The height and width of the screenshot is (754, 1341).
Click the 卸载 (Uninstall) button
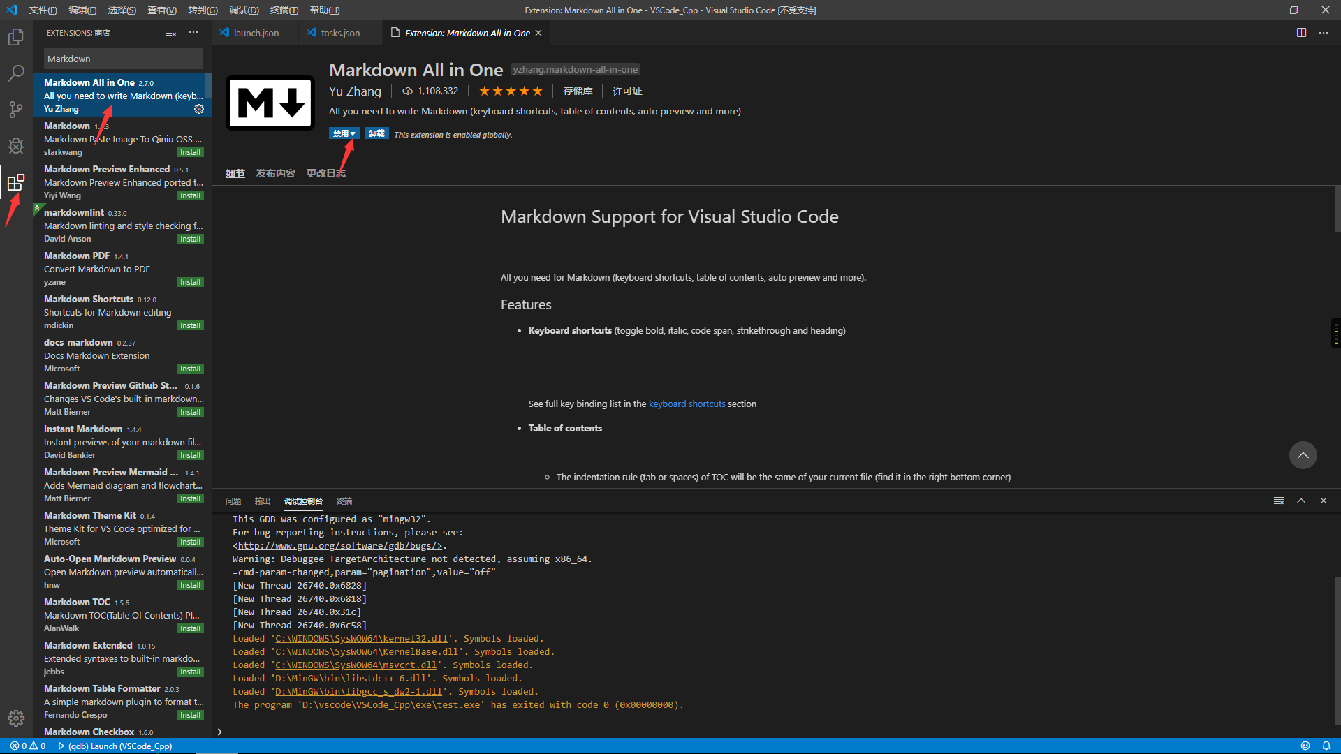click(377, 133)
